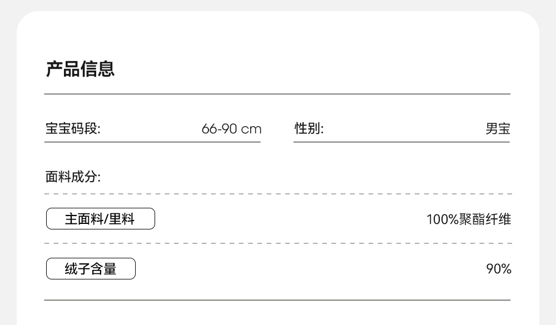Click the 男宝 gender value

pos(498,129)
